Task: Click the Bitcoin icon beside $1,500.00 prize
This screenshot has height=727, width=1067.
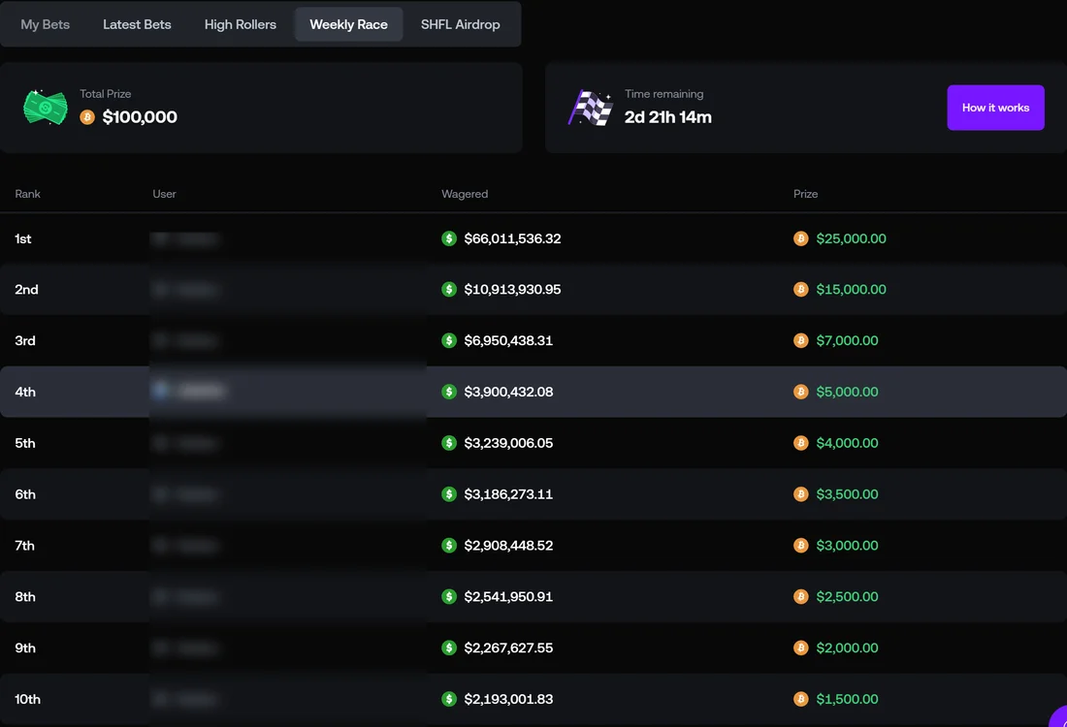Action: click(801, 699)
